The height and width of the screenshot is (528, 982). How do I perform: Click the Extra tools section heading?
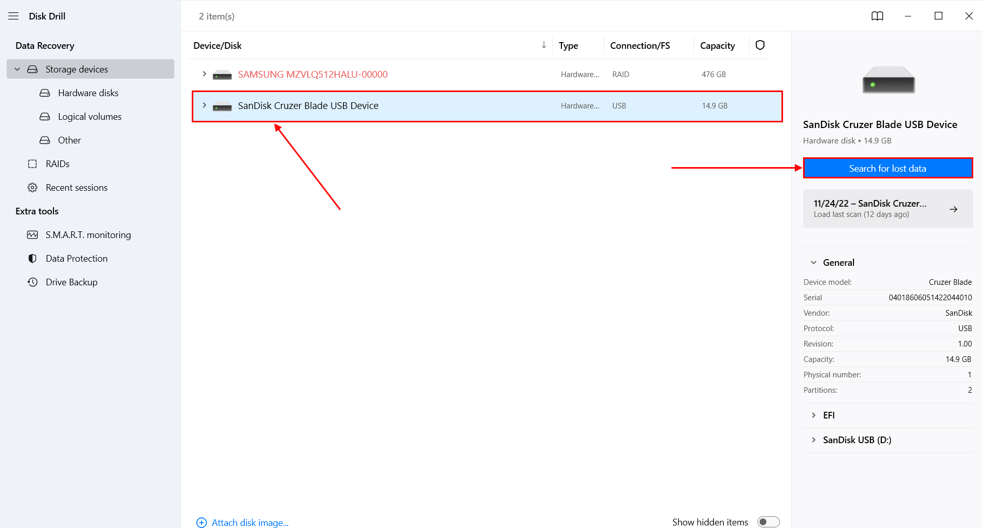click(x=37, y=211)
